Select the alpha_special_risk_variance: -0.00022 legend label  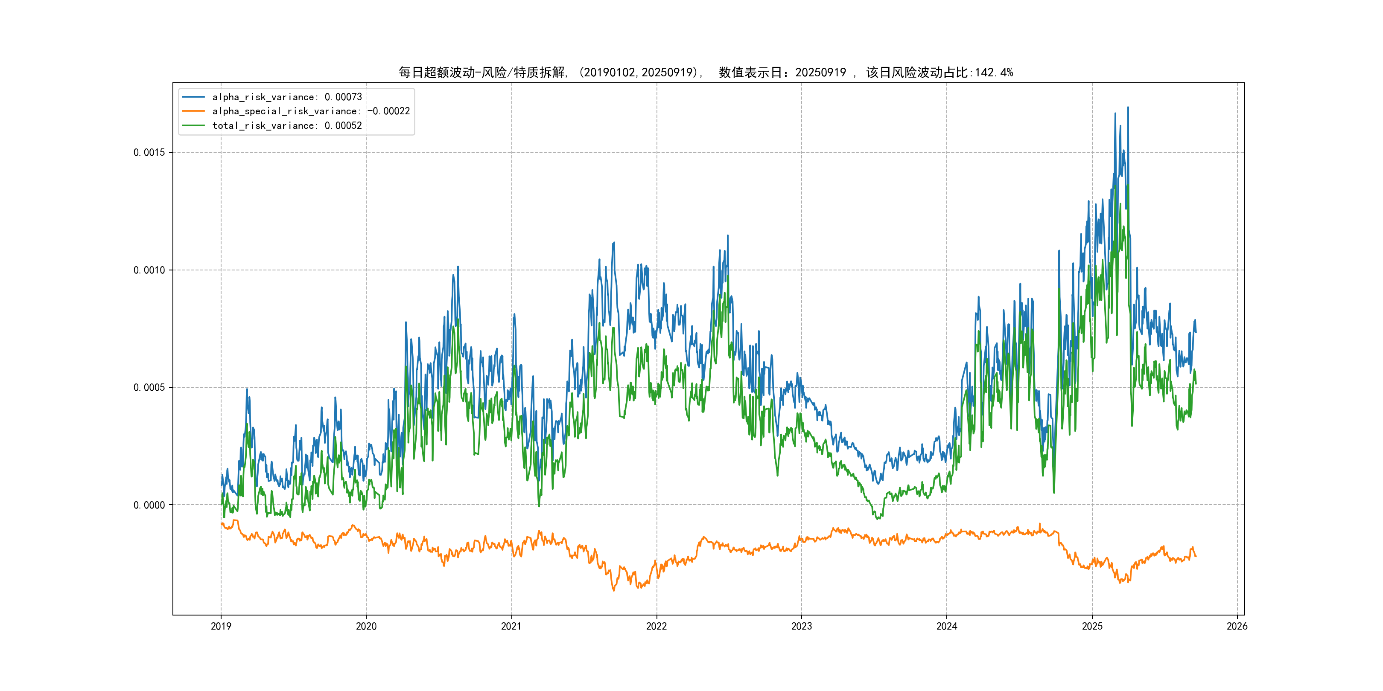(x=311, y=111)
